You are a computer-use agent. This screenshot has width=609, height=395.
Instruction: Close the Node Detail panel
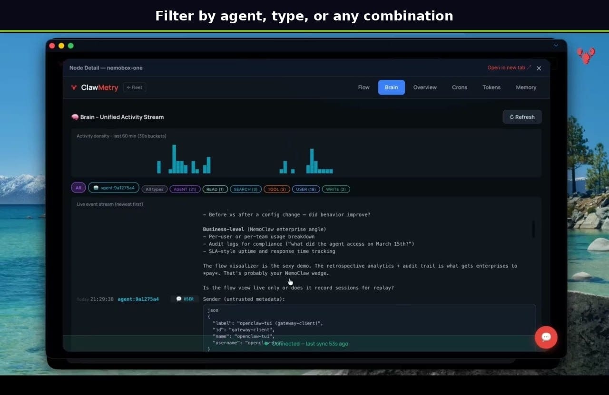coord(539,68)
